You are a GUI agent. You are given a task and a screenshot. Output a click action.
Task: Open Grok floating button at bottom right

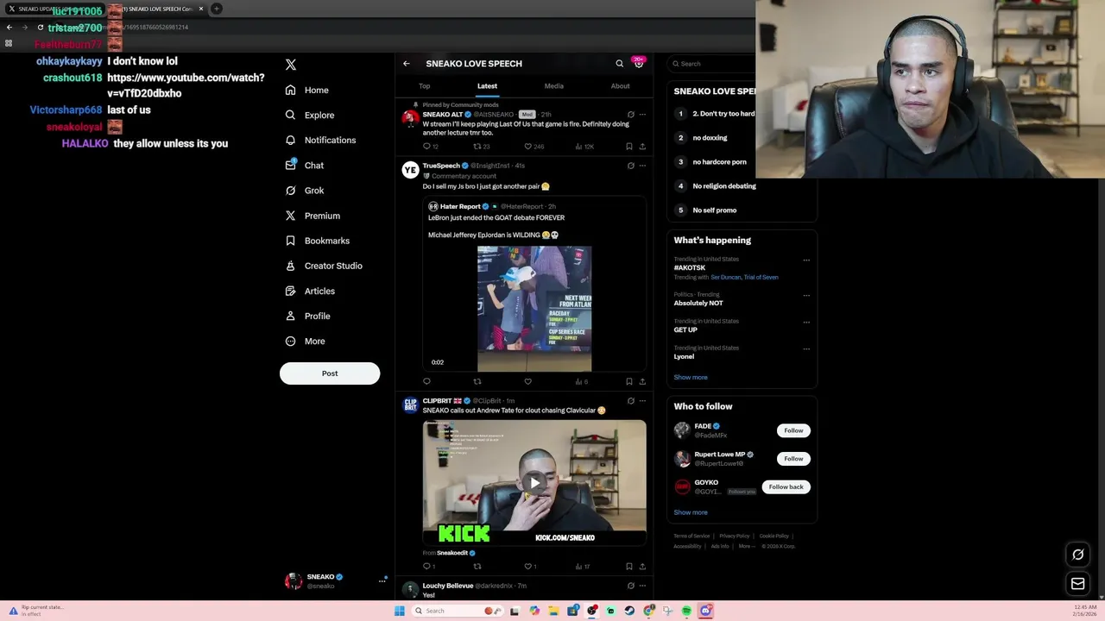point(1077,555)
